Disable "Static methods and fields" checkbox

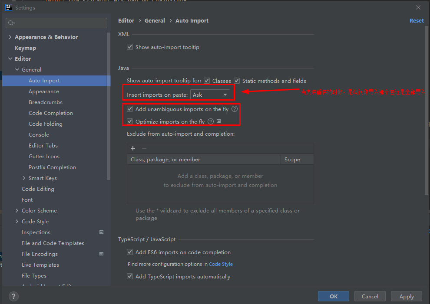tap(237, 80)
